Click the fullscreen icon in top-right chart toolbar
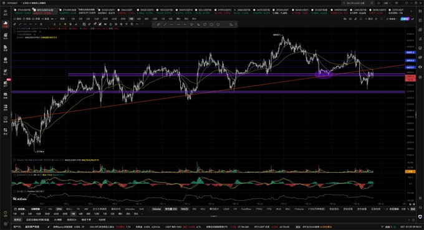The width and height of the screenshot is (424, 230). (381, 19)
